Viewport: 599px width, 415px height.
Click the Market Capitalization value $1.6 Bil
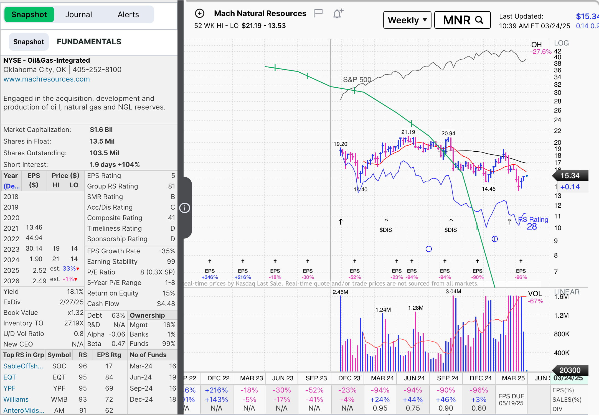click(101, 130)
